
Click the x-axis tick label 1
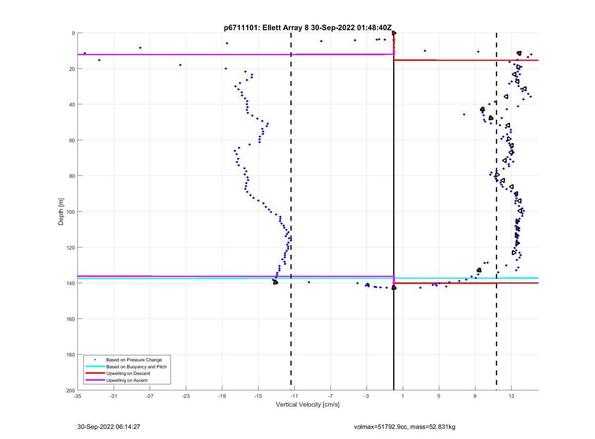pyautogui.click(x=403, y=396)
